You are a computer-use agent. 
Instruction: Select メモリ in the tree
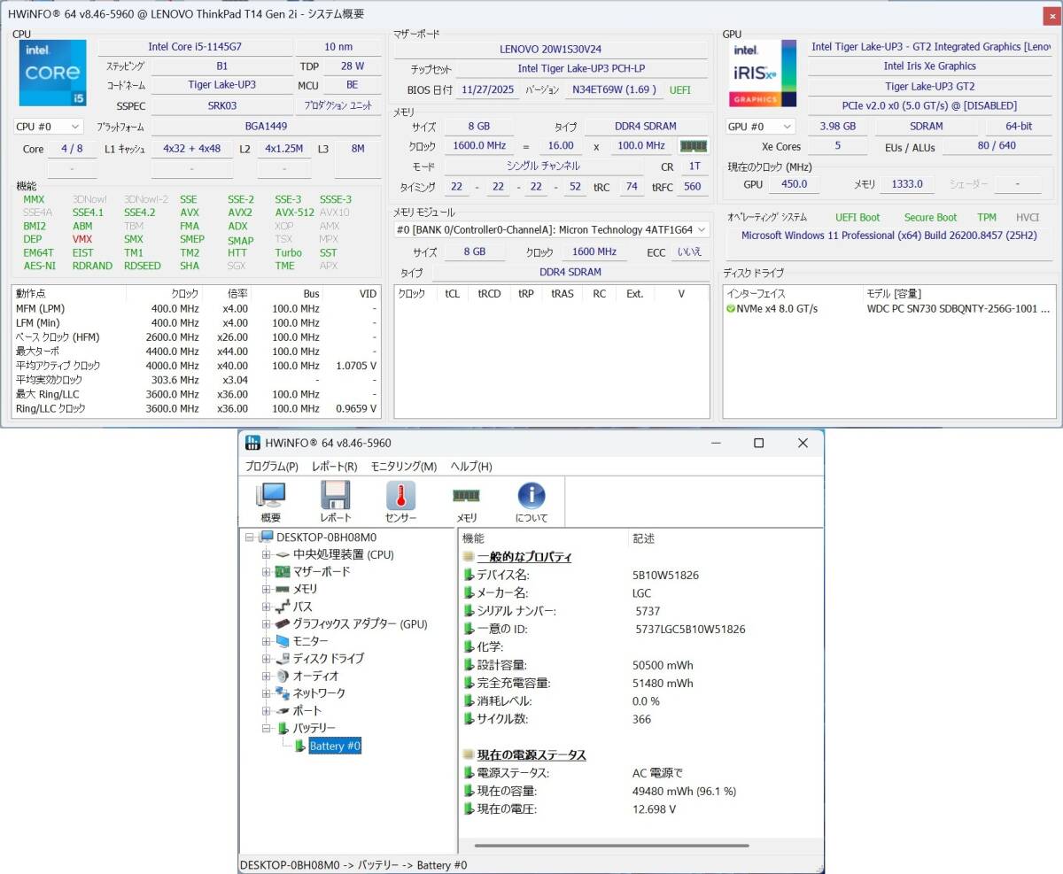click(305, 589)
